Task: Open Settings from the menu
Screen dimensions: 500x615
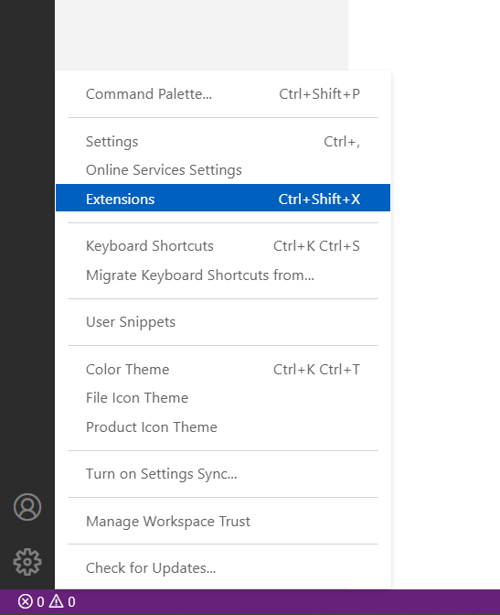Action: pos(223,142)
